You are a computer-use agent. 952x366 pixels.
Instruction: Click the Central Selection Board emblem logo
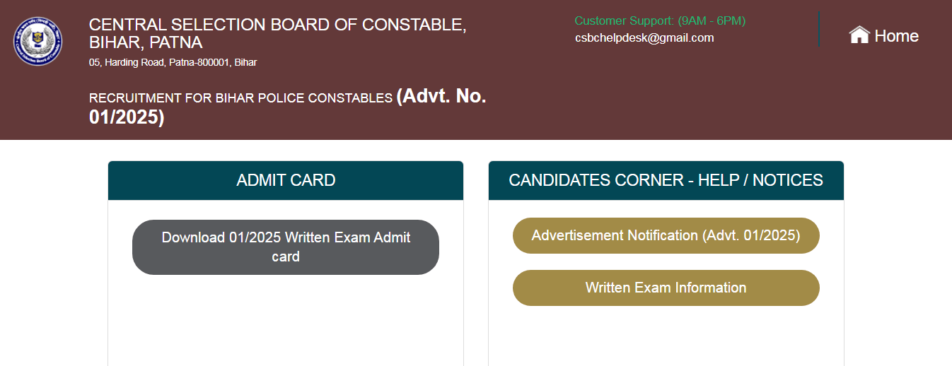pyautogui.click(x=37, y=42)
